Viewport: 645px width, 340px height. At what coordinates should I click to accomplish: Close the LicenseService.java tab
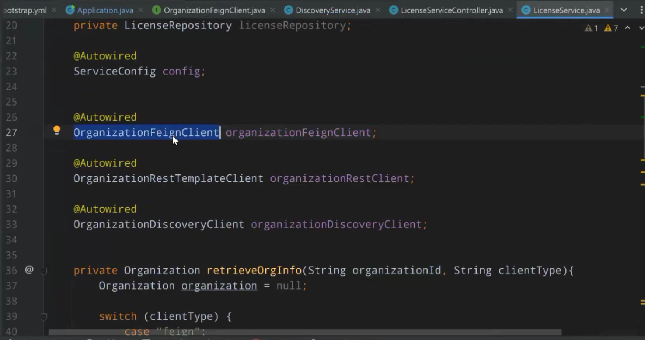tap(607, 10)
